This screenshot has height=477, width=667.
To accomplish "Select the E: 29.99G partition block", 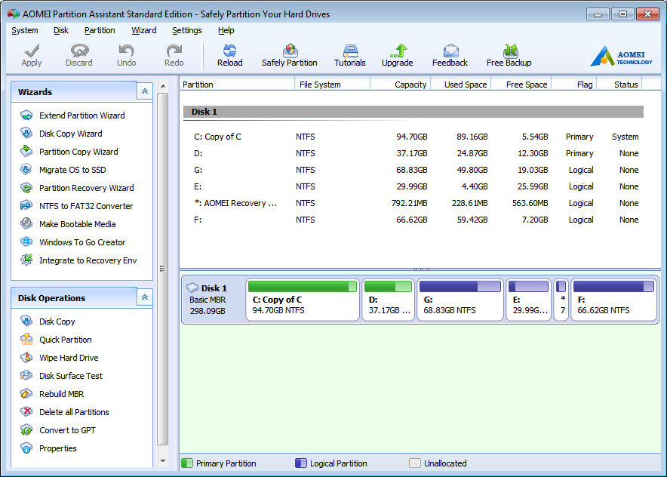I will coord(528,300).
